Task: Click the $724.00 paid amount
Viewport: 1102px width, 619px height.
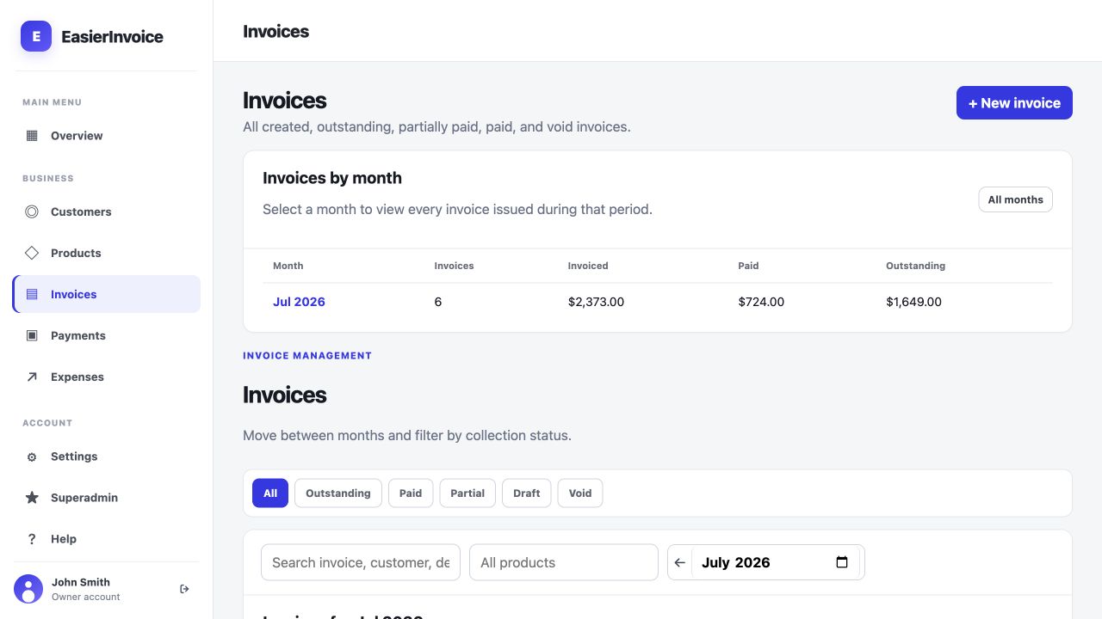Action: [761, 302]
